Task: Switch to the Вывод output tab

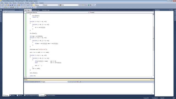Action: click(x=42, y=95)
